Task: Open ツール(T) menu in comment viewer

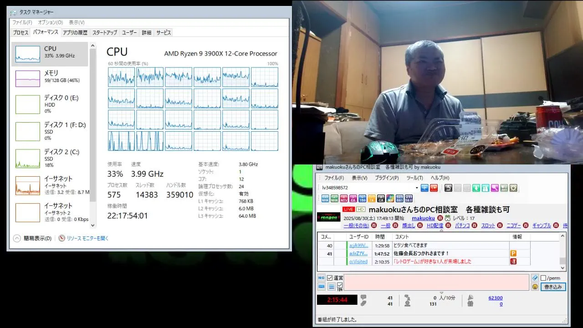Action: pyautogui.click(x=414, y=178)
